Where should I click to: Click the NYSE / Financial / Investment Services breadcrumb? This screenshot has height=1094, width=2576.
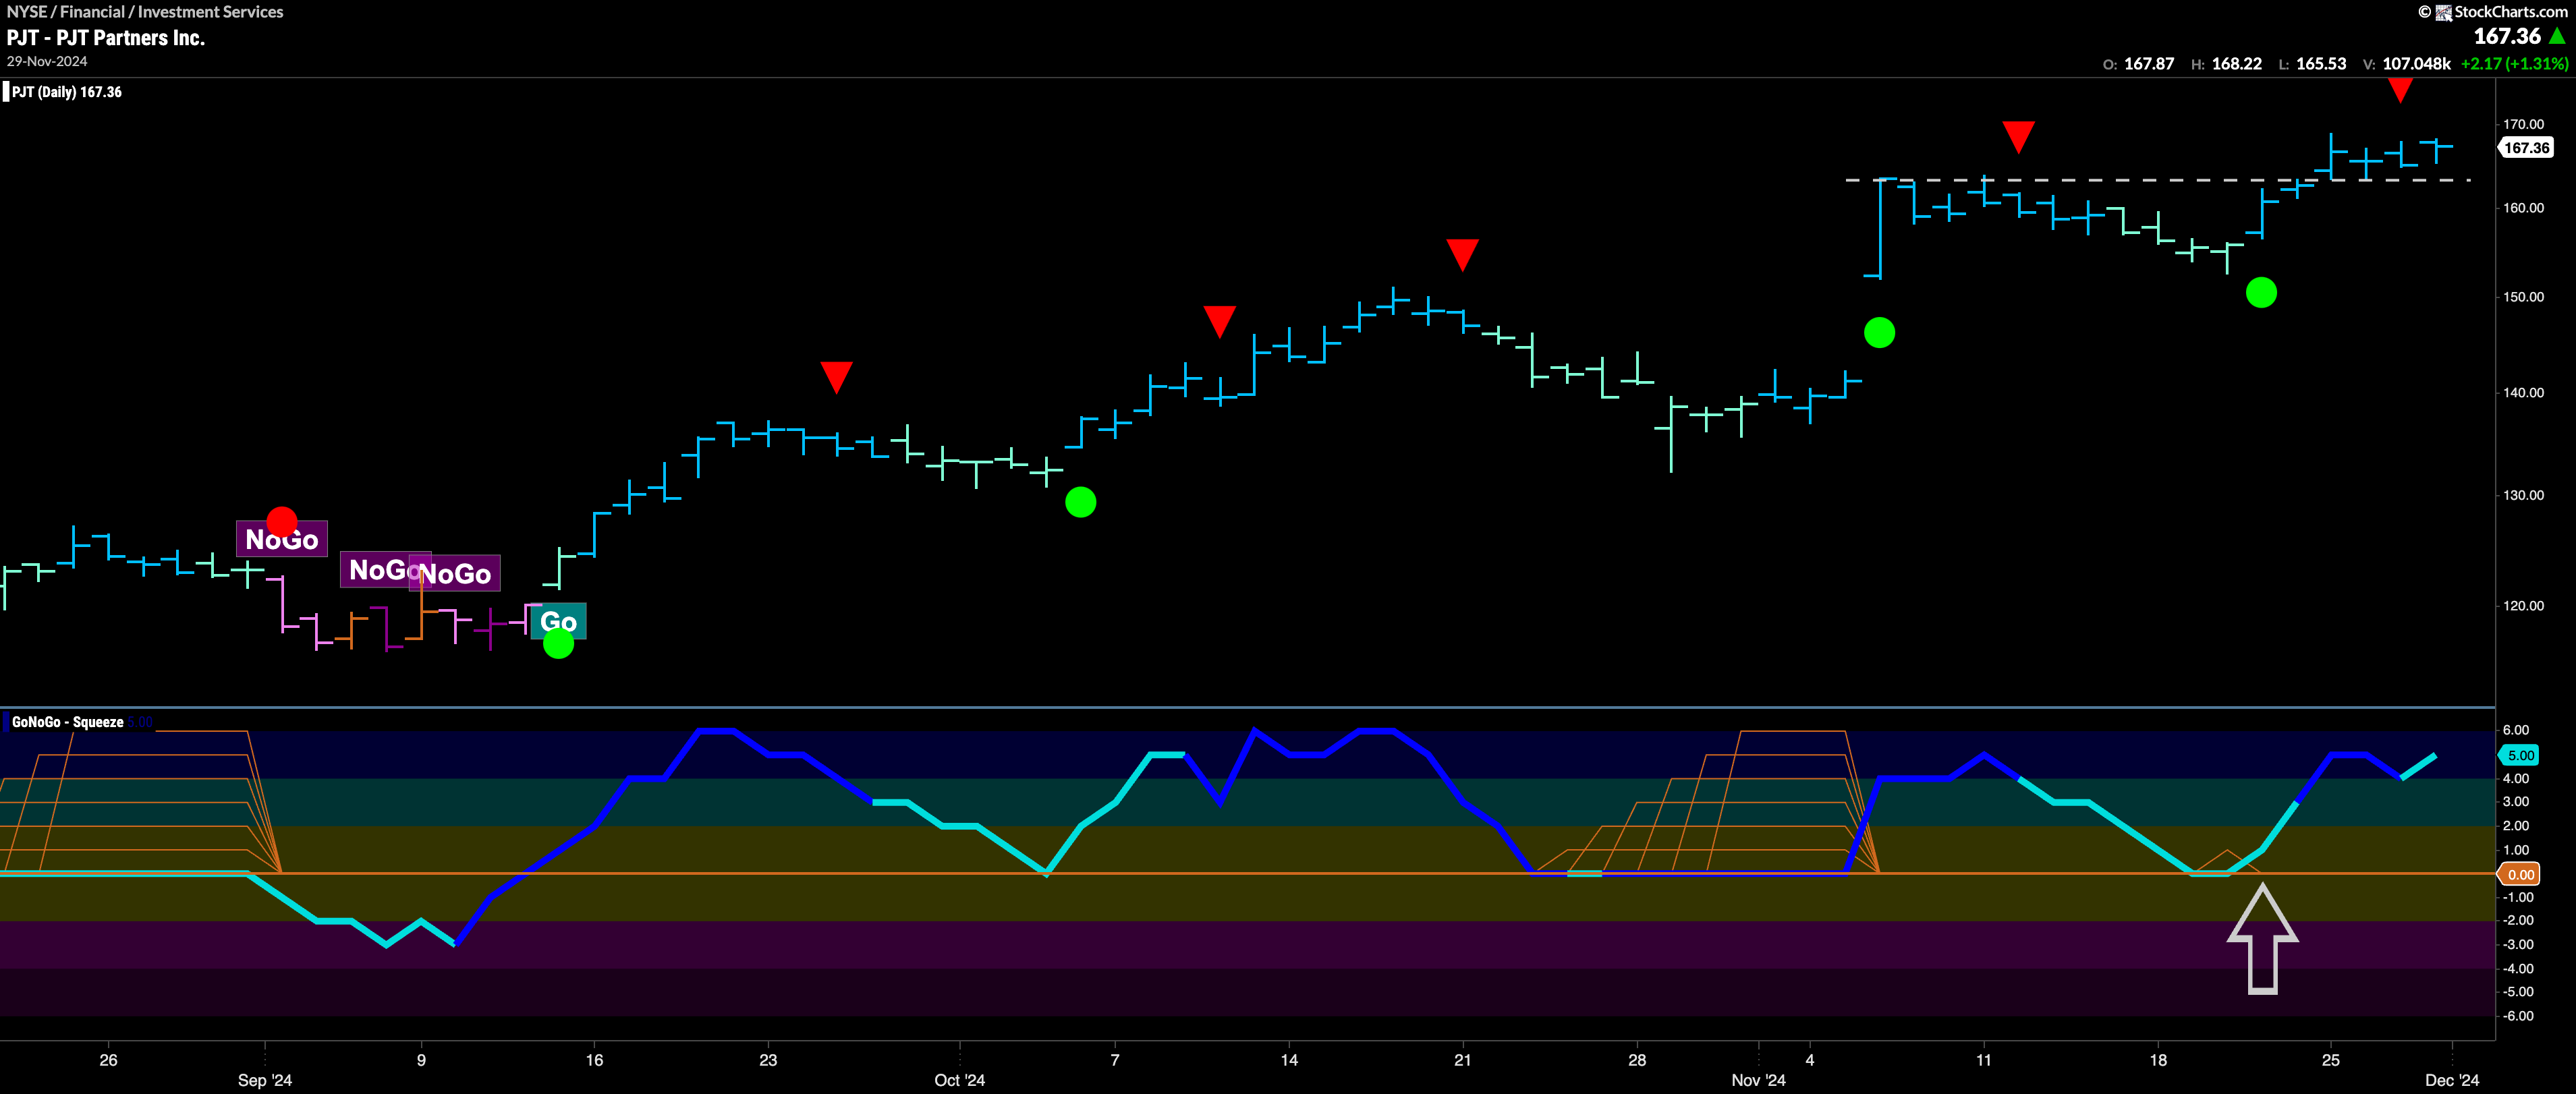[x=145, y=12]
